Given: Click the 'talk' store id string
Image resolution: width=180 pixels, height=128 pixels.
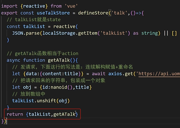Looking at the screenshot, I should coord(119,13).
